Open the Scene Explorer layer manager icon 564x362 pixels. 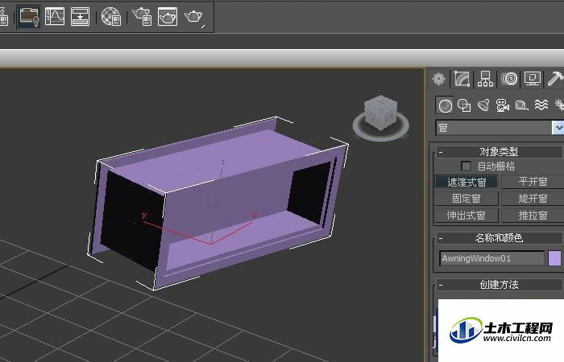pyautogui.click(x=29, y=17)
